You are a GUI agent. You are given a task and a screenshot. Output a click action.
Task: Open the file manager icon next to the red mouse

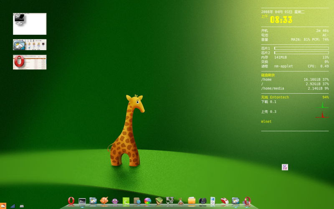coord(235,201)
